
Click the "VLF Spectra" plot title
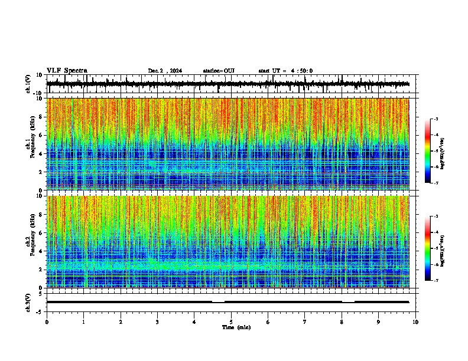67,71
